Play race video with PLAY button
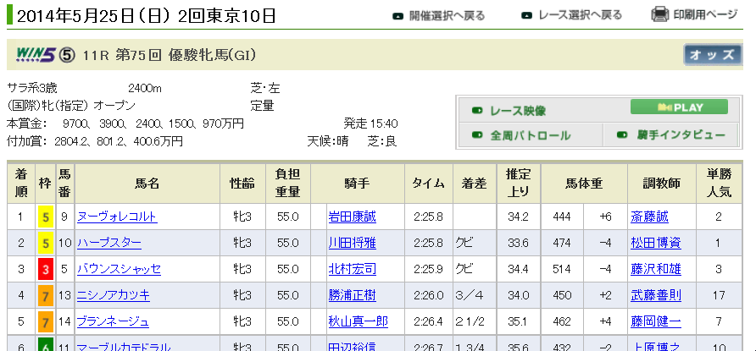 (x=679, y=107)
